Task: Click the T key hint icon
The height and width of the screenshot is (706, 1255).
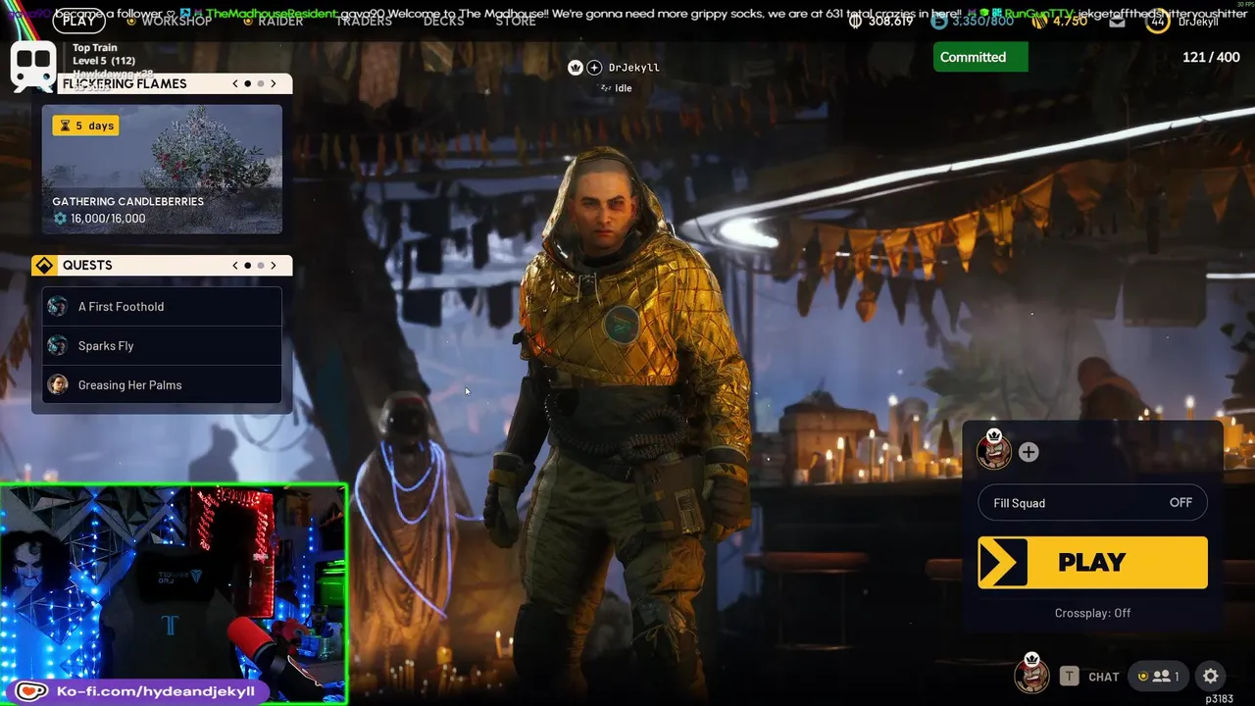Action: 1070,676
